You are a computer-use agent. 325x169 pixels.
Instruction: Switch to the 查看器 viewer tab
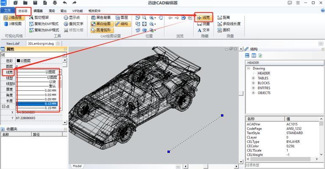(23, 11)
